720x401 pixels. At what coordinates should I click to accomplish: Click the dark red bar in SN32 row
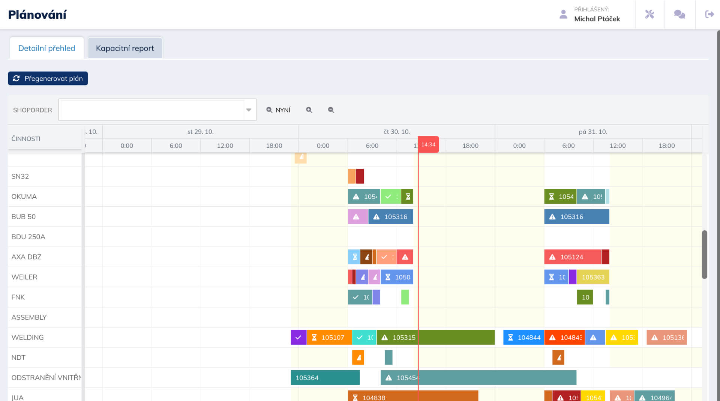pos(360,176)
